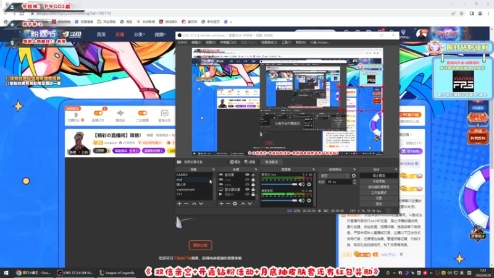Open the 帮助(H) Help menu in OBS
The width and height of the screenshot is (494, 278).
(x=301, y=42)
